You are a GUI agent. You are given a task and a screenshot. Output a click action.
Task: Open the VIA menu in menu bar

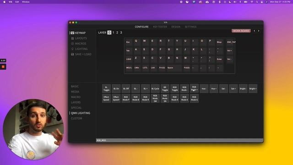click(11, 2)
